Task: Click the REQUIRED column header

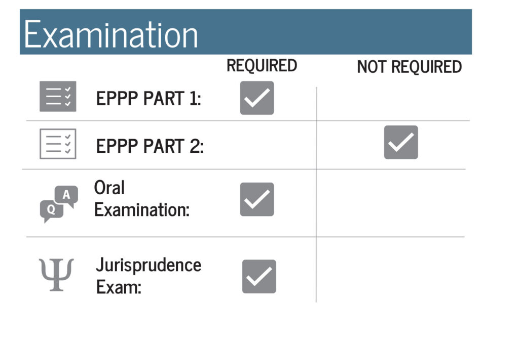Action: [262, 65]
